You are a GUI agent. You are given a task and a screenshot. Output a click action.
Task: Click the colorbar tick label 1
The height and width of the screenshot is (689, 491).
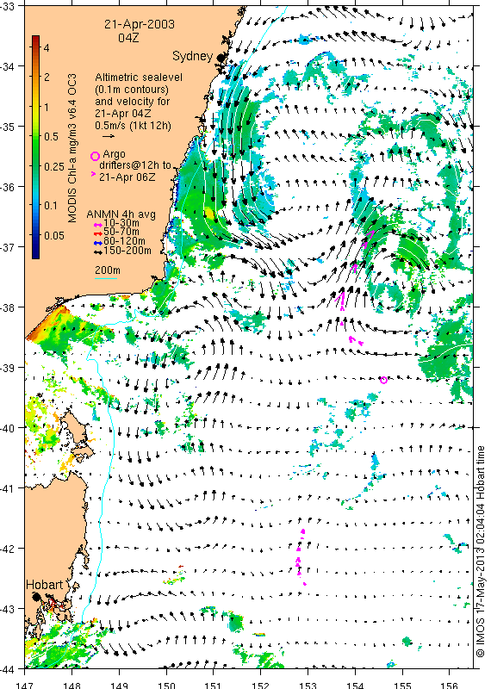[x=47, y=107]
